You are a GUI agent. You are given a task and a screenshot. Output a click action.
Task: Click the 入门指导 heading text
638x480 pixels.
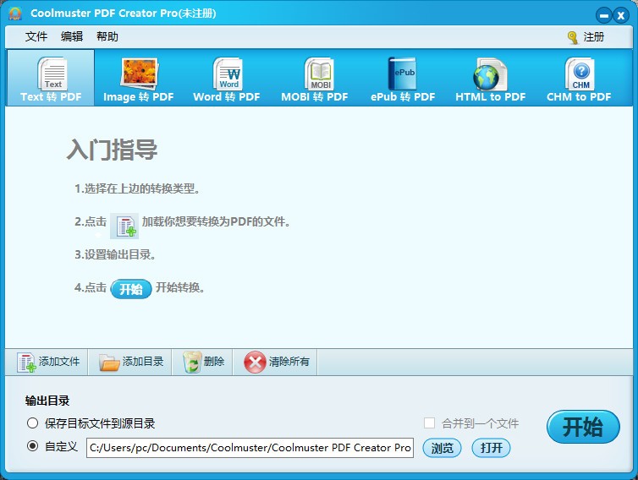tap(112, 150)
